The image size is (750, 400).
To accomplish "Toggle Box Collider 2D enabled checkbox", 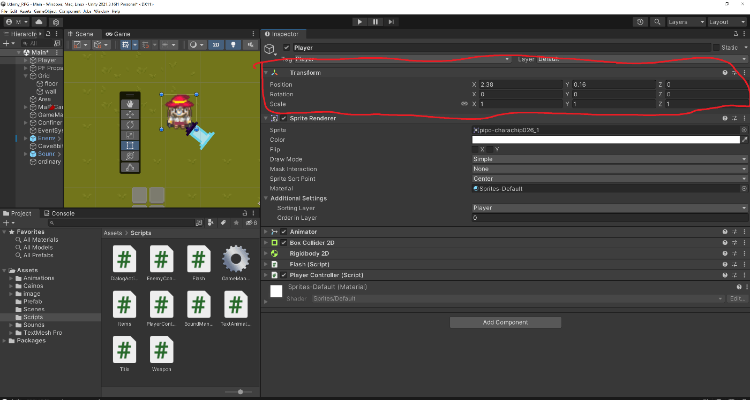I will point(284,243).
